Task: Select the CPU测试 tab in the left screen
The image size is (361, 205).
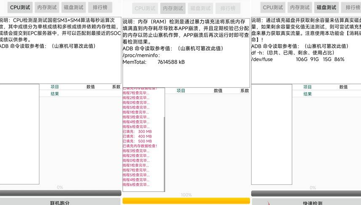Action: point(20,8)
